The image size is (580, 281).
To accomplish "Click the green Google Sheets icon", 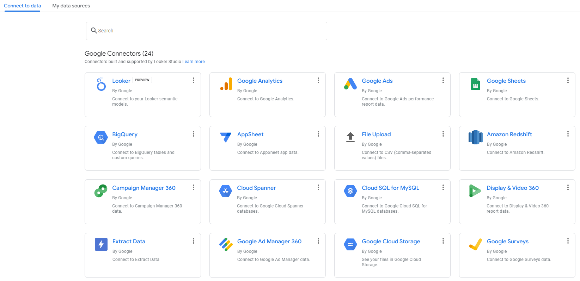I will pyautogui.click(x=475, y=84).
